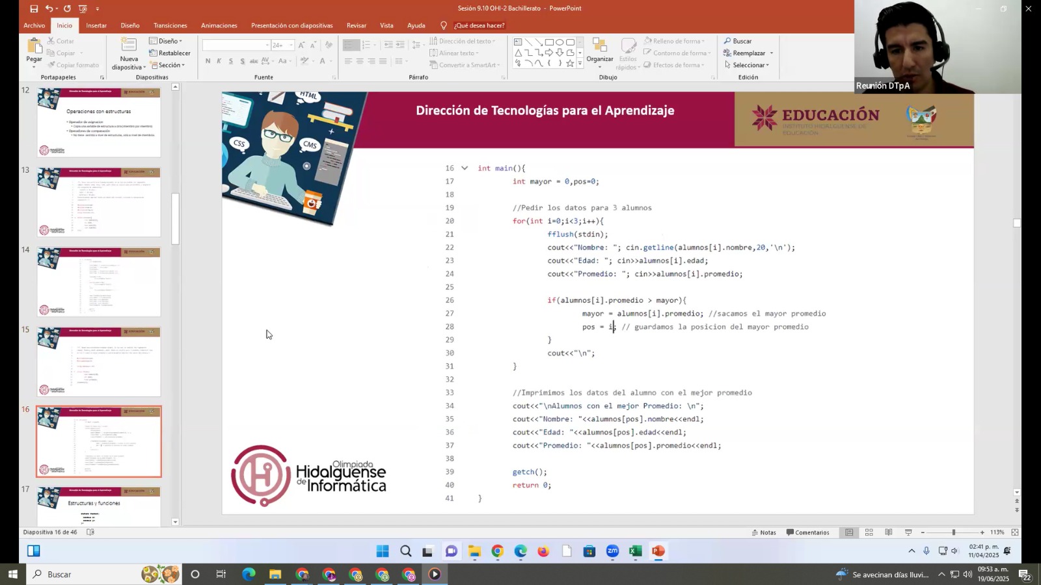Expand the slide Diseño layout dropdown

tap(167, 41)
